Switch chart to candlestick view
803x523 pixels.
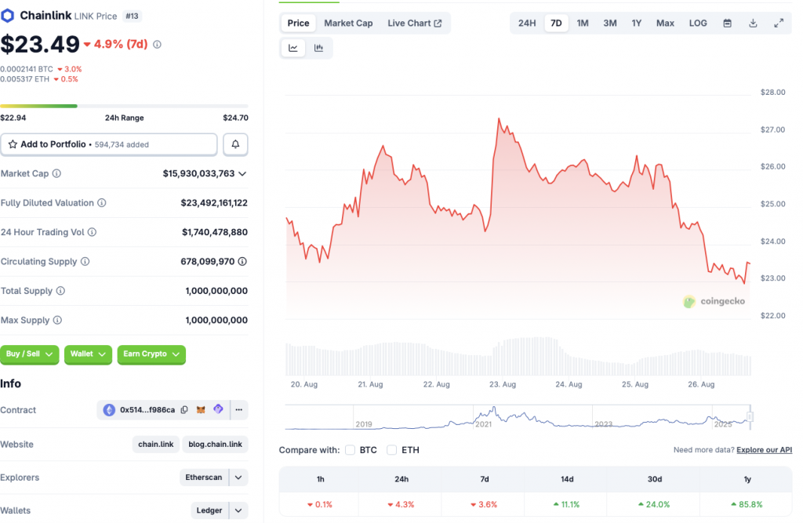[x=319, y=48]
